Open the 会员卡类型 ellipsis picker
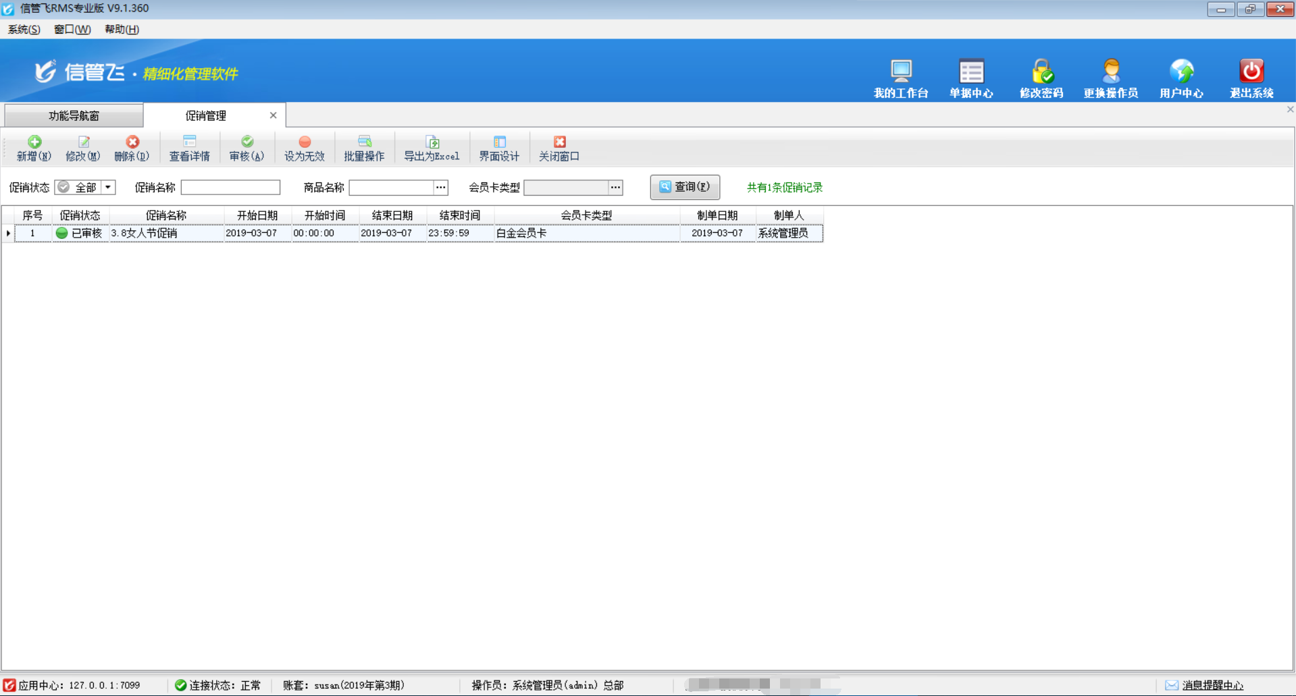The width and height of the screenshot is (1296, 696). tap(615, 187)
